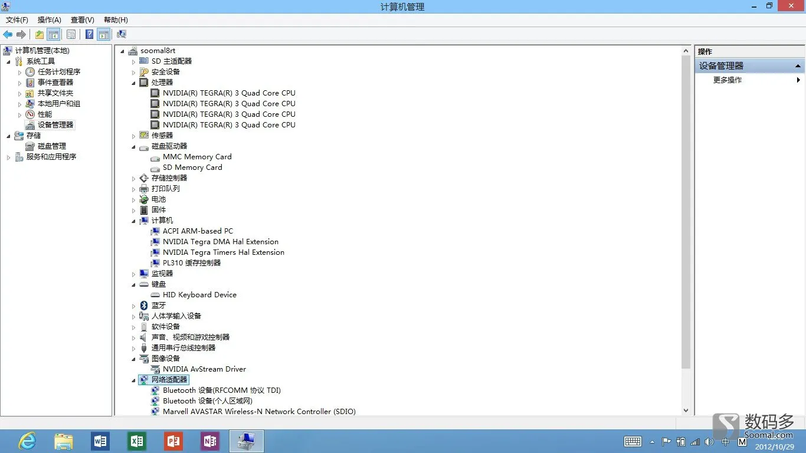Open Internet Explorer from the taskbar

pyautogui.click(x=27, y=441)
